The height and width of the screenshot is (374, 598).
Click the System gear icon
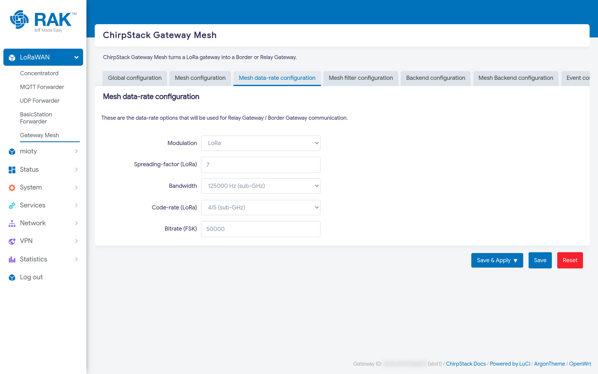pos(12,188)
